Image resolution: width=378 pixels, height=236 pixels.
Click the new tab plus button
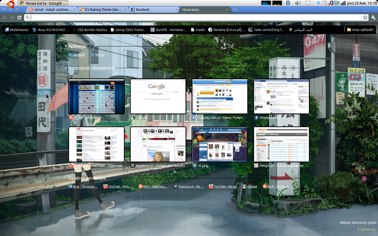point(235,10)
